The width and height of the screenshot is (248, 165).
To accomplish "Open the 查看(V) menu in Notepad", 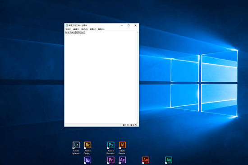I will pos(93,29).
